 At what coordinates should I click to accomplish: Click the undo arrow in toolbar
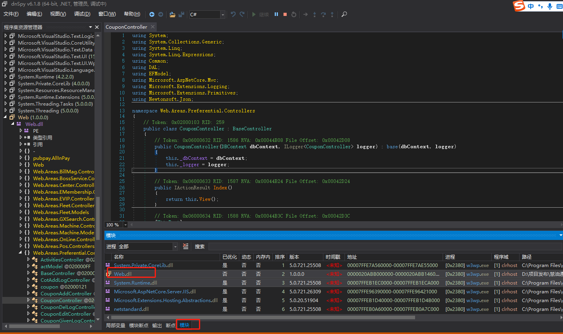pos(233,14)
